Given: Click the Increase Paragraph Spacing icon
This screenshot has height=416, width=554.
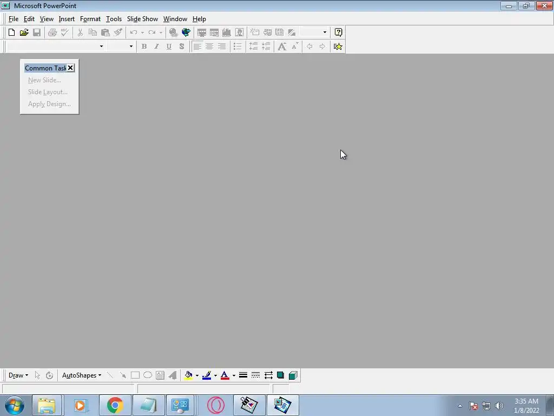Looking at the screenshot, I should (253, 47).
